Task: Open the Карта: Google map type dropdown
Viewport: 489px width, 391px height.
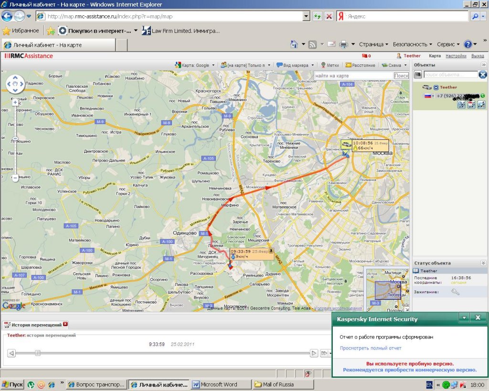Action: 195,65
